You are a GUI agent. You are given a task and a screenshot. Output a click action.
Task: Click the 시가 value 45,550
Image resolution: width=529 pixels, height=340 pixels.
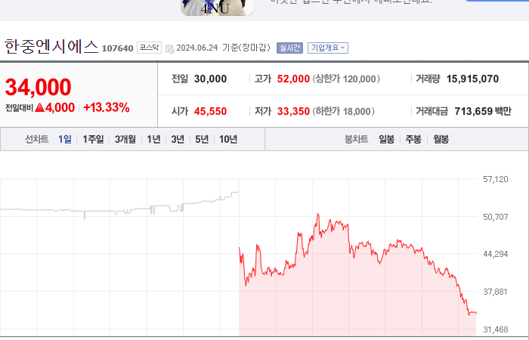point(210,111)
